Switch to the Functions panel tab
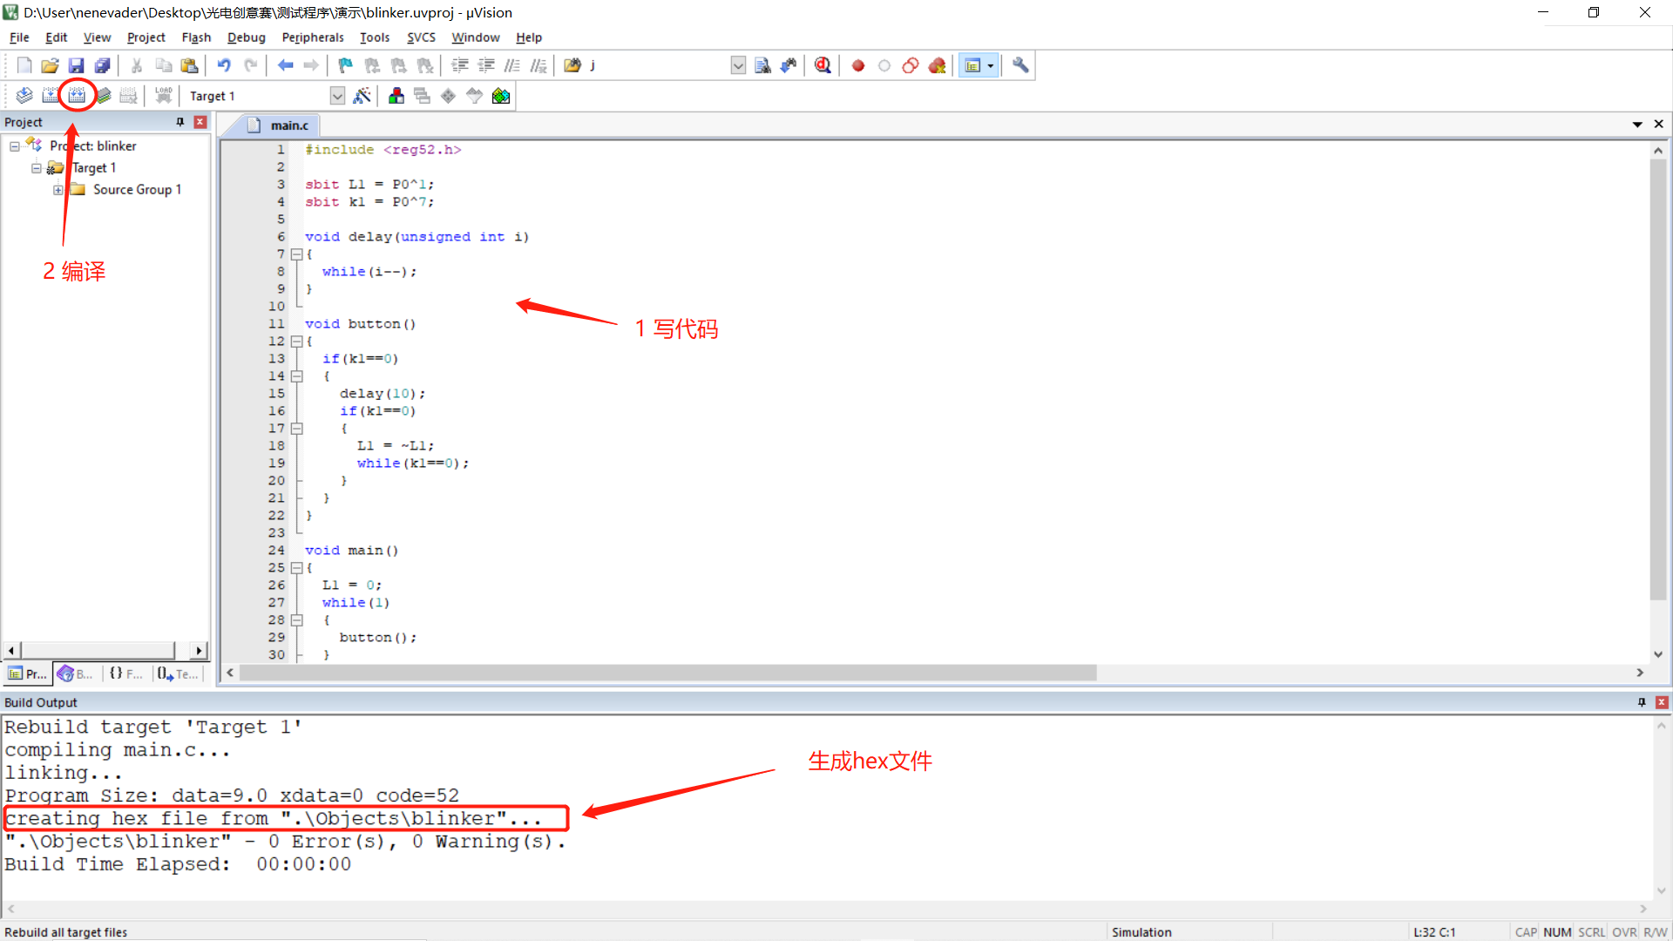Viewport: 1673px width, 941px height. click(126, 674)
